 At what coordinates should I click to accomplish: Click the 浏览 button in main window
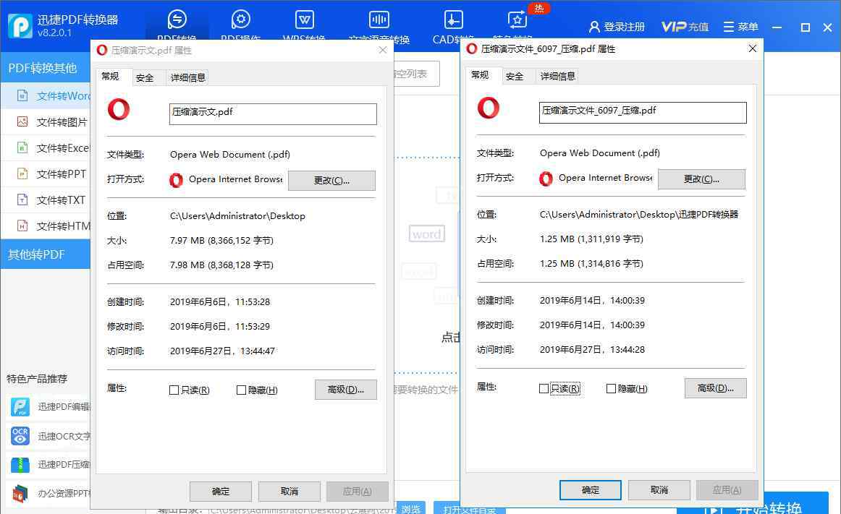(411, 509)
